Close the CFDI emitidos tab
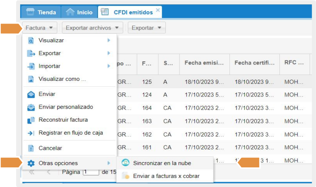The image size is (316, 187). click(158, 10)
